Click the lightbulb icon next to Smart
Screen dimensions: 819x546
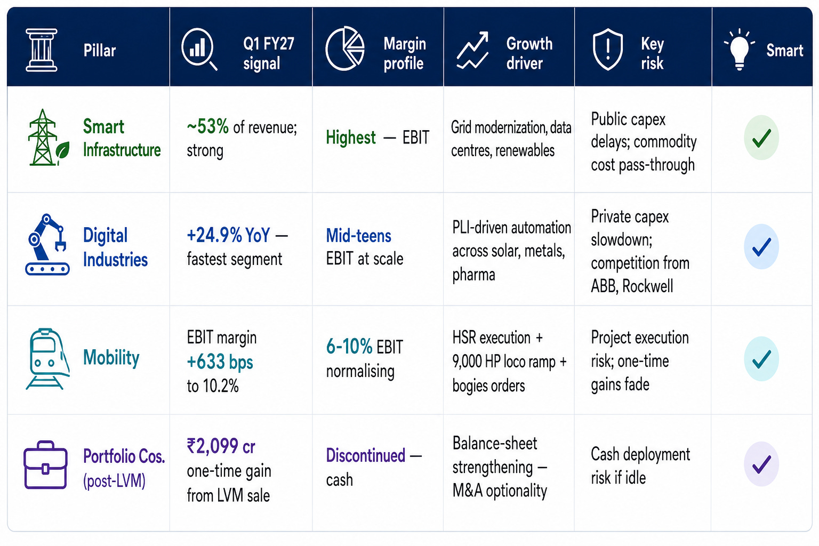pos(739,50)
